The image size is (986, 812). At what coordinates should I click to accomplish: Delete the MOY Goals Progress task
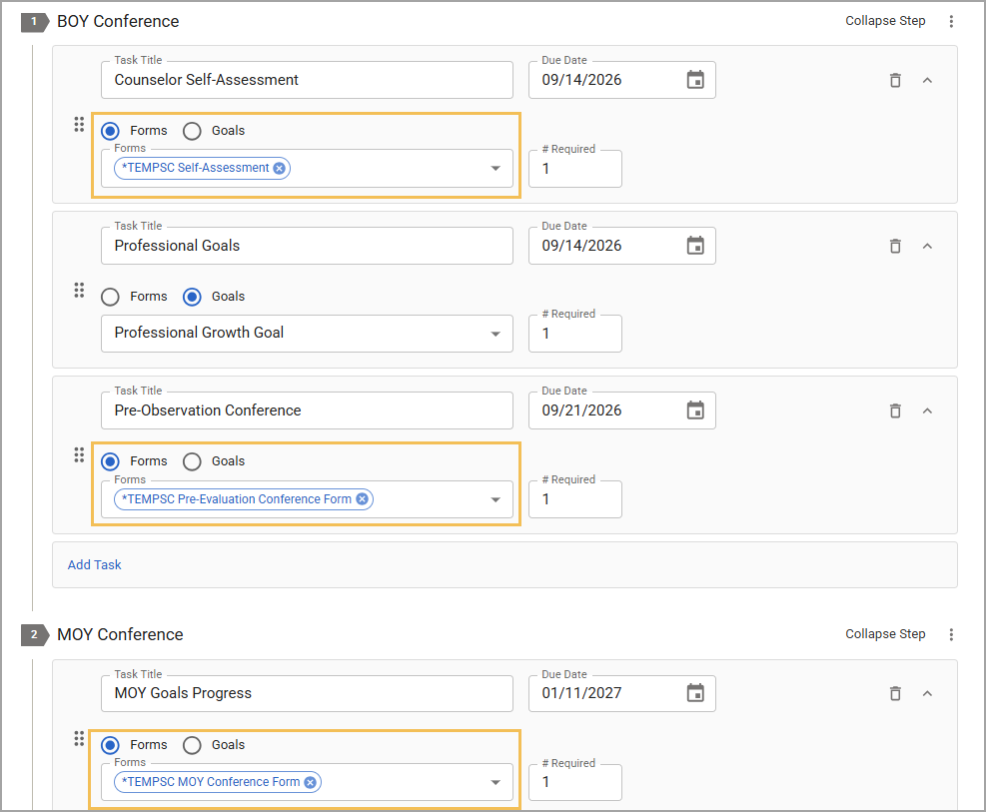pos(895,694)
